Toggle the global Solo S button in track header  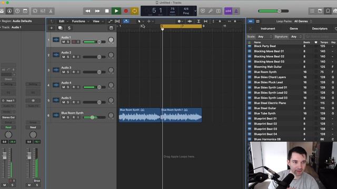69,28
